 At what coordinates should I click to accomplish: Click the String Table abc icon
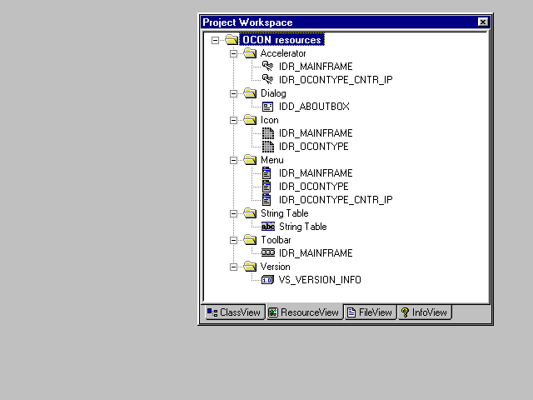tap(267, 227)
